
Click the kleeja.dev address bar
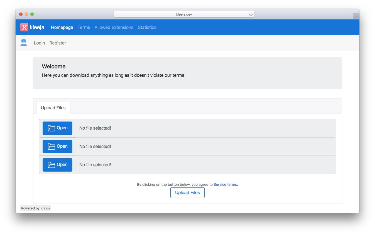point(184,14)
